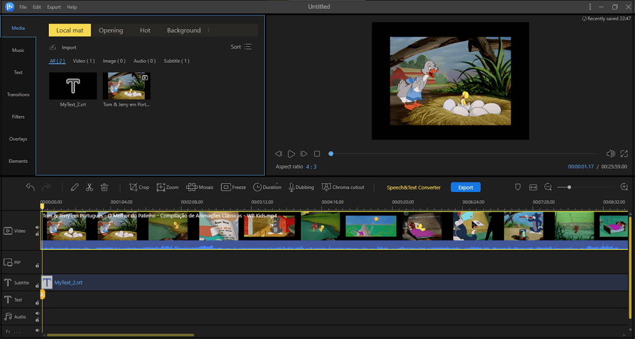Open the Zoom tool in the toolbar

(x=167, y=187)
